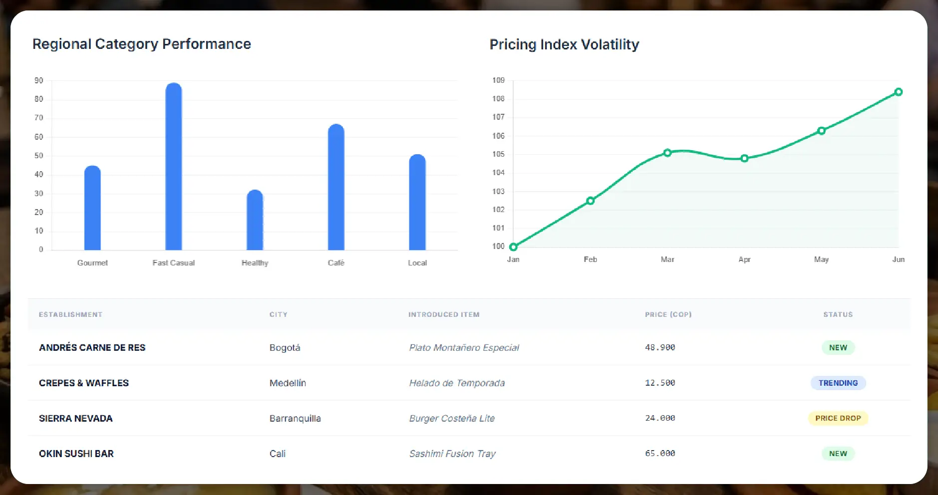Click the Burger Costeña Lite item
The height and width of the screenshot is (495, 938).
(x=452, y=418)
